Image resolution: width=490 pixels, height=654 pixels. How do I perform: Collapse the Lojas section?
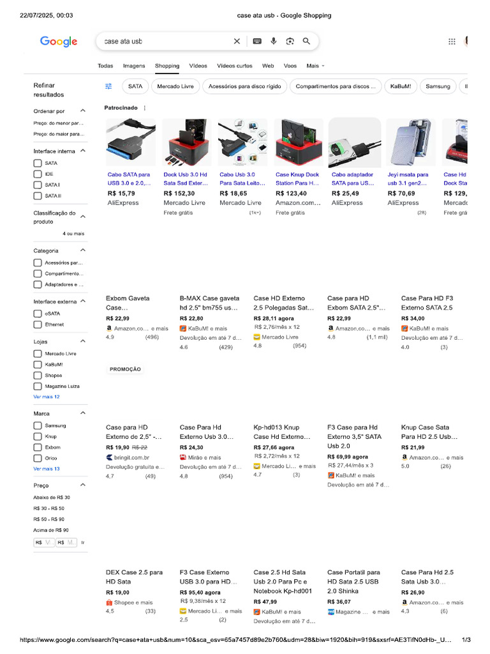(x=83, y=341)
